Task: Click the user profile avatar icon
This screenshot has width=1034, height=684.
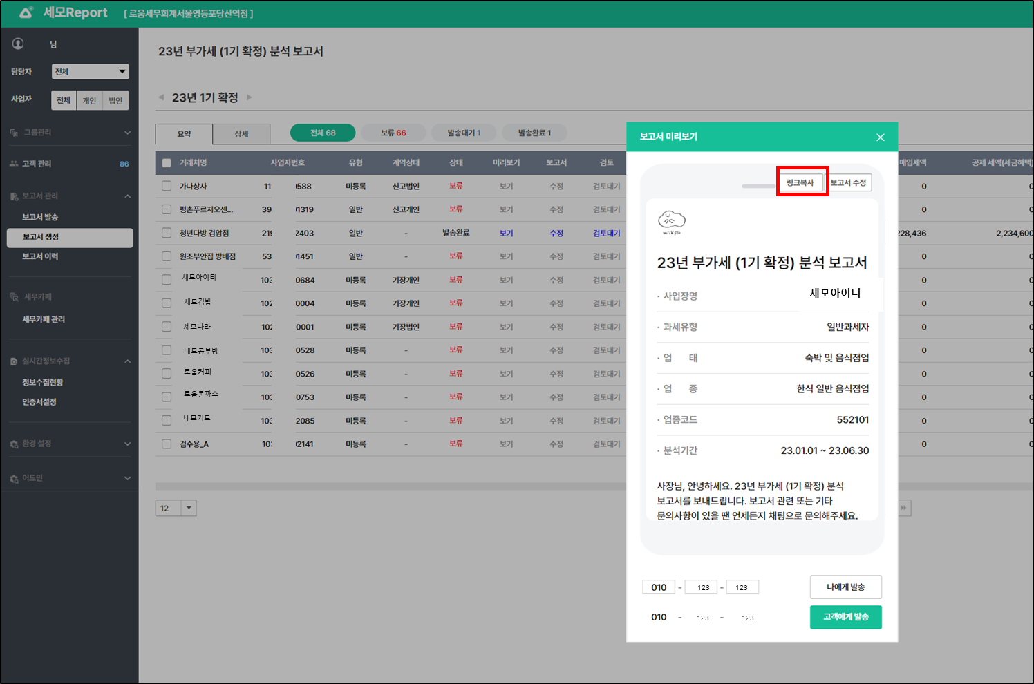Action: [18, 44]
